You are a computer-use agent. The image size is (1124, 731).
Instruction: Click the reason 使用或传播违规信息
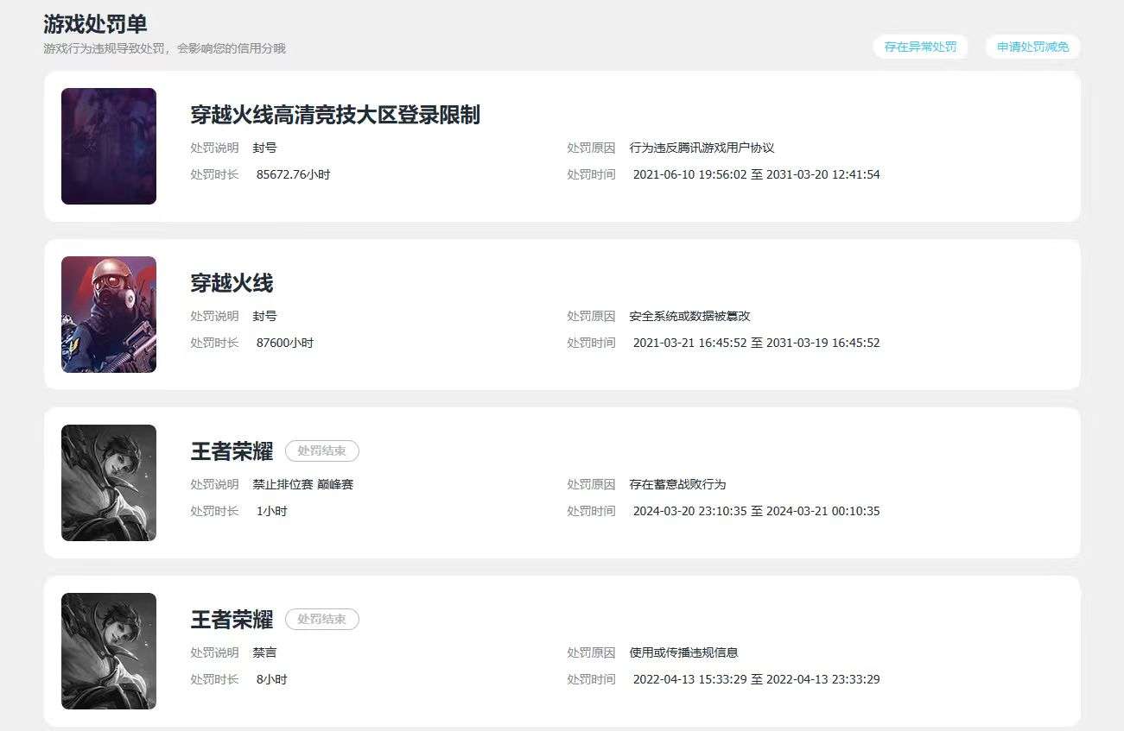[x=684, y=652]
